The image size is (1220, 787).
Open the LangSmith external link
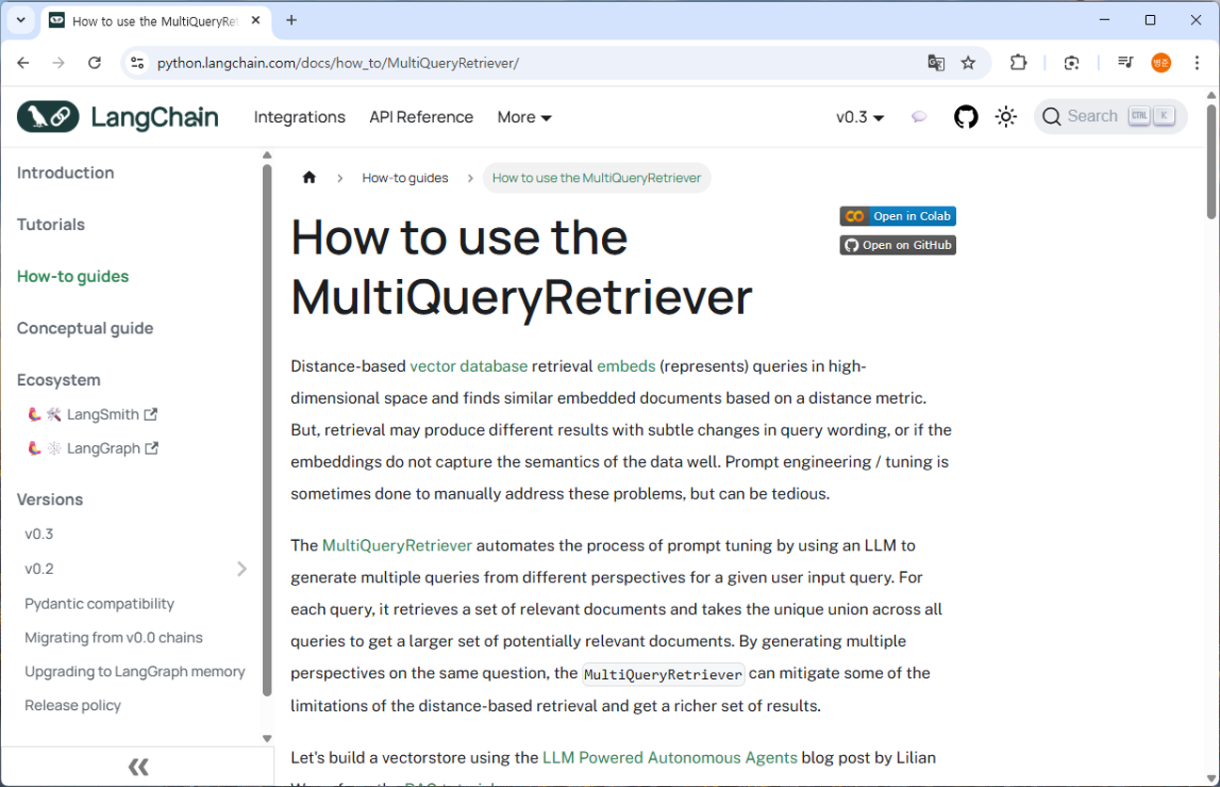[93, 414]
